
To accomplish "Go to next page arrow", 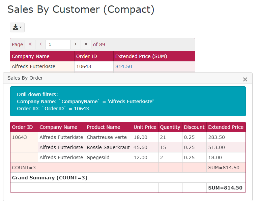I will click(76, 44).
